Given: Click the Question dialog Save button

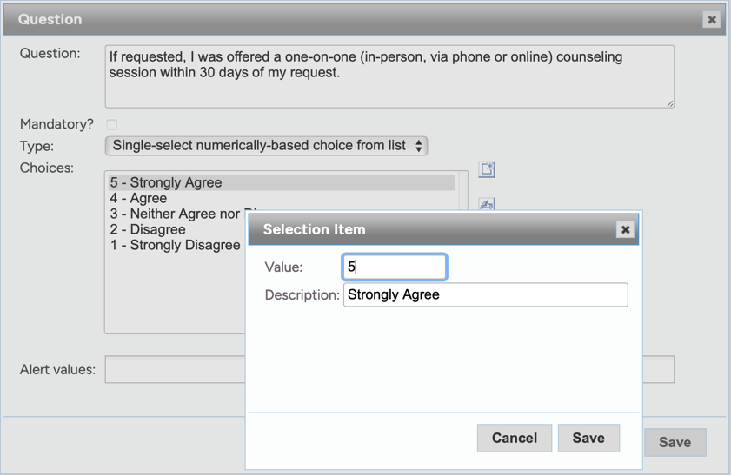Looking at the screenshot, I should pos(675,442).
